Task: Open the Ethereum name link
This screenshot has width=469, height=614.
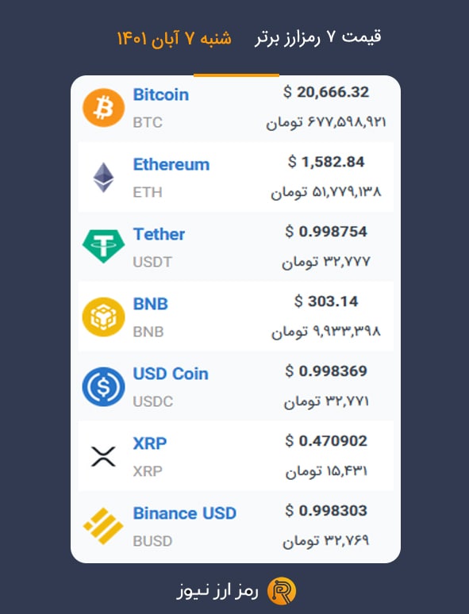Action: click(171, 164)
